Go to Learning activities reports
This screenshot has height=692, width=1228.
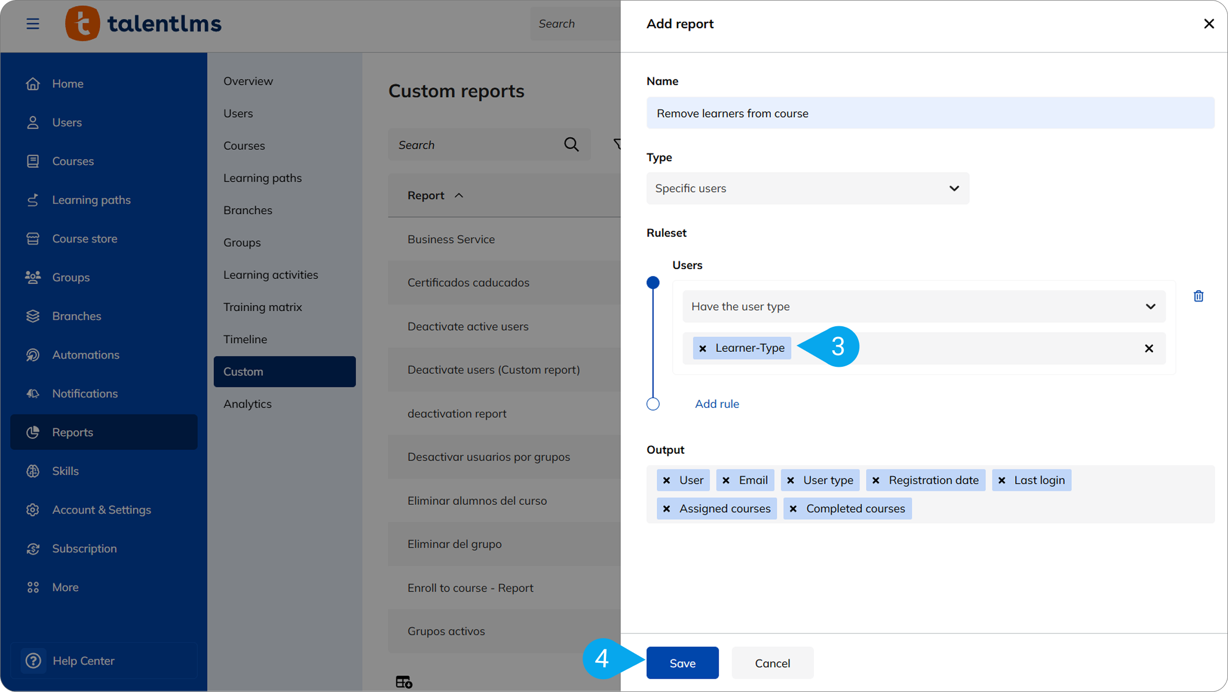[270, 275]
